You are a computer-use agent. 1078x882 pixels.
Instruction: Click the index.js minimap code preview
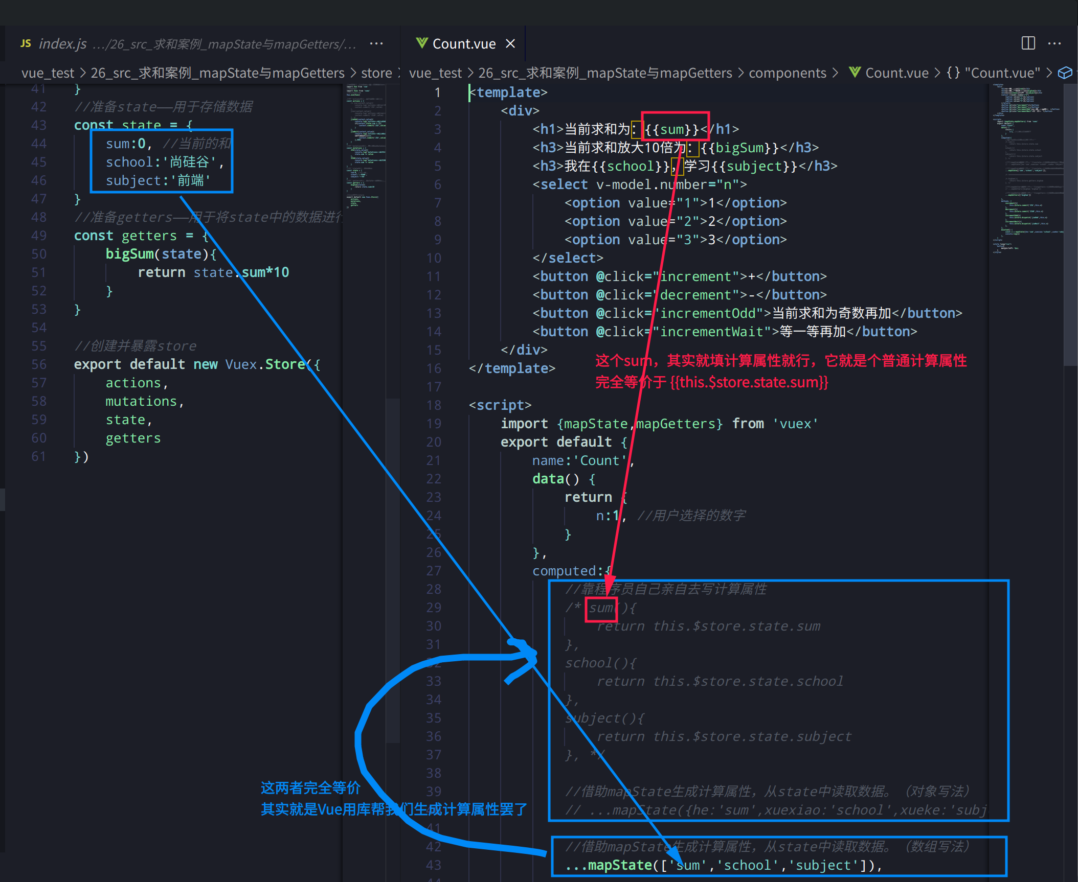point(366,146)
